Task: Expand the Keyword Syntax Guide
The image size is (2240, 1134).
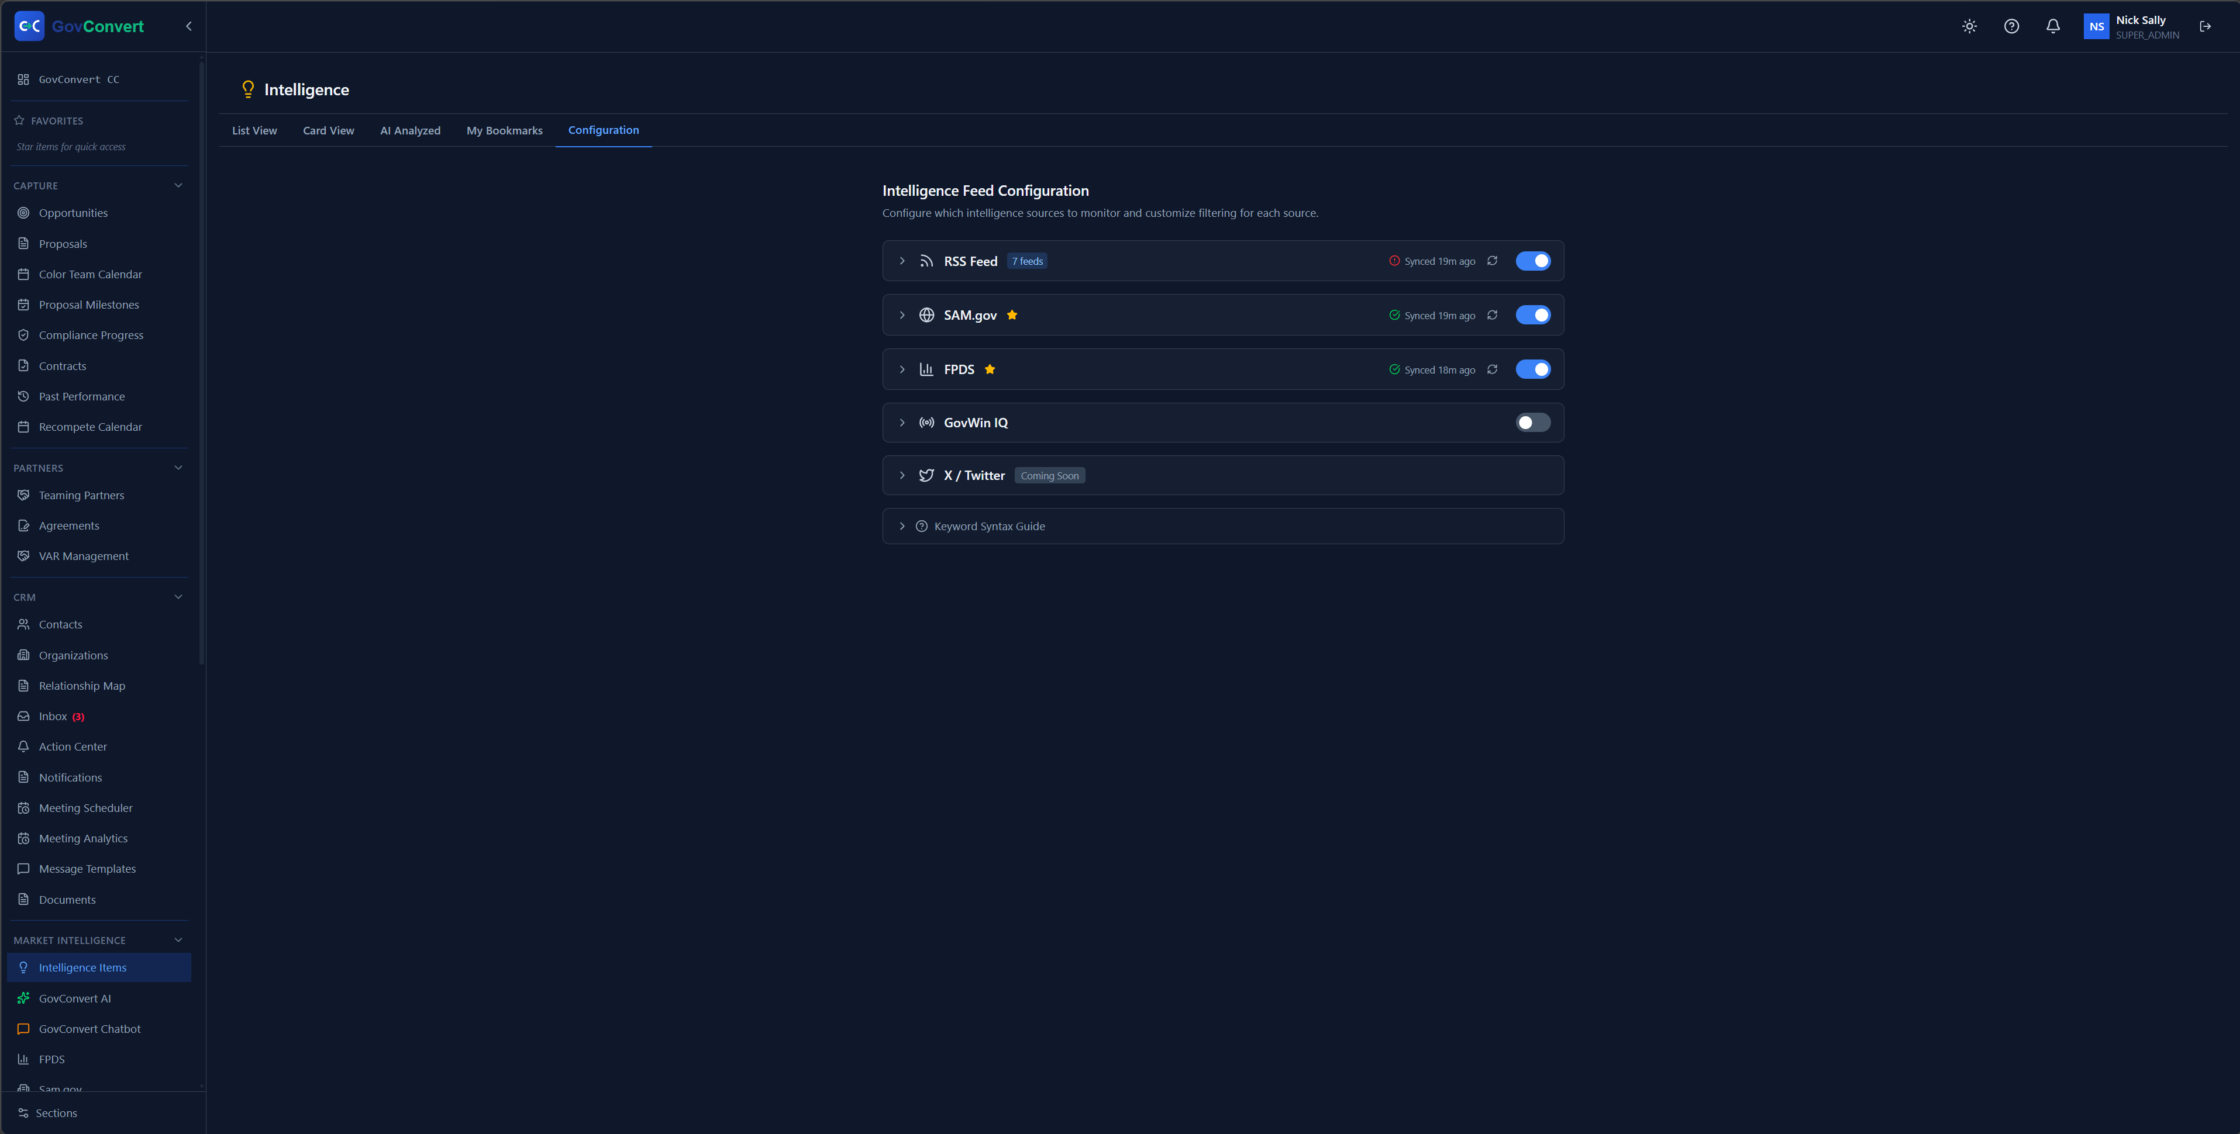Action: (902, 525)
